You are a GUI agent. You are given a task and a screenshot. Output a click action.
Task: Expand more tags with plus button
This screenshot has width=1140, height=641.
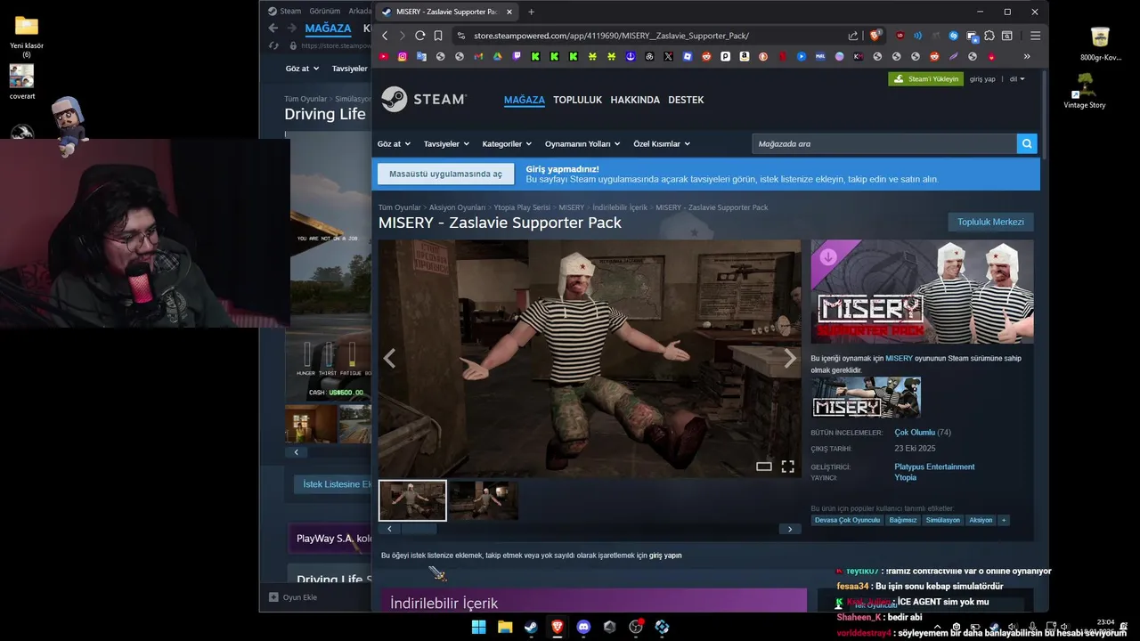1004,520
